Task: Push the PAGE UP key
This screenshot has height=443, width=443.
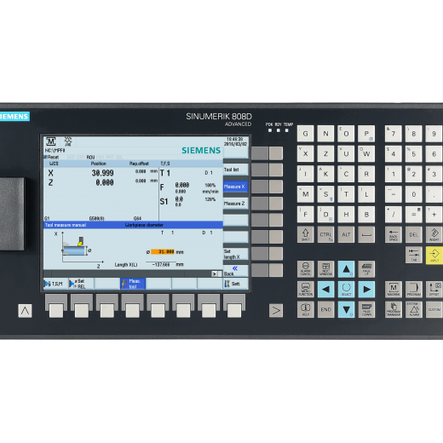Action: coord(366,269)
